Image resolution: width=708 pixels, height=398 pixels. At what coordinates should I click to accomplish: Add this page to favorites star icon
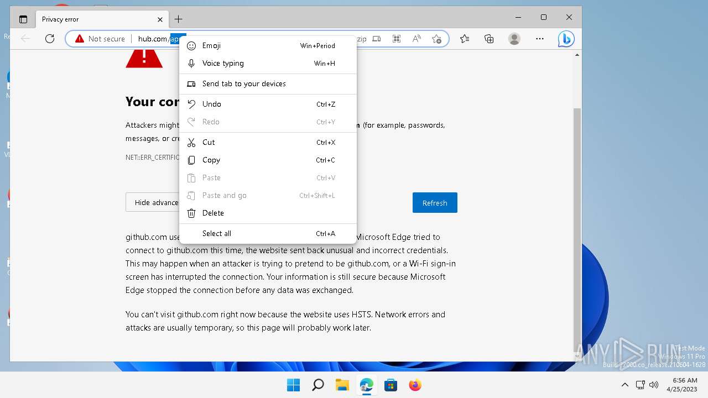pos(436,39)
